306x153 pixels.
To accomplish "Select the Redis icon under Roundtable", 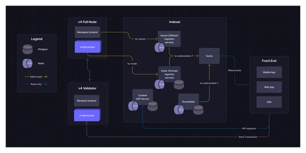I will (179, 110).
